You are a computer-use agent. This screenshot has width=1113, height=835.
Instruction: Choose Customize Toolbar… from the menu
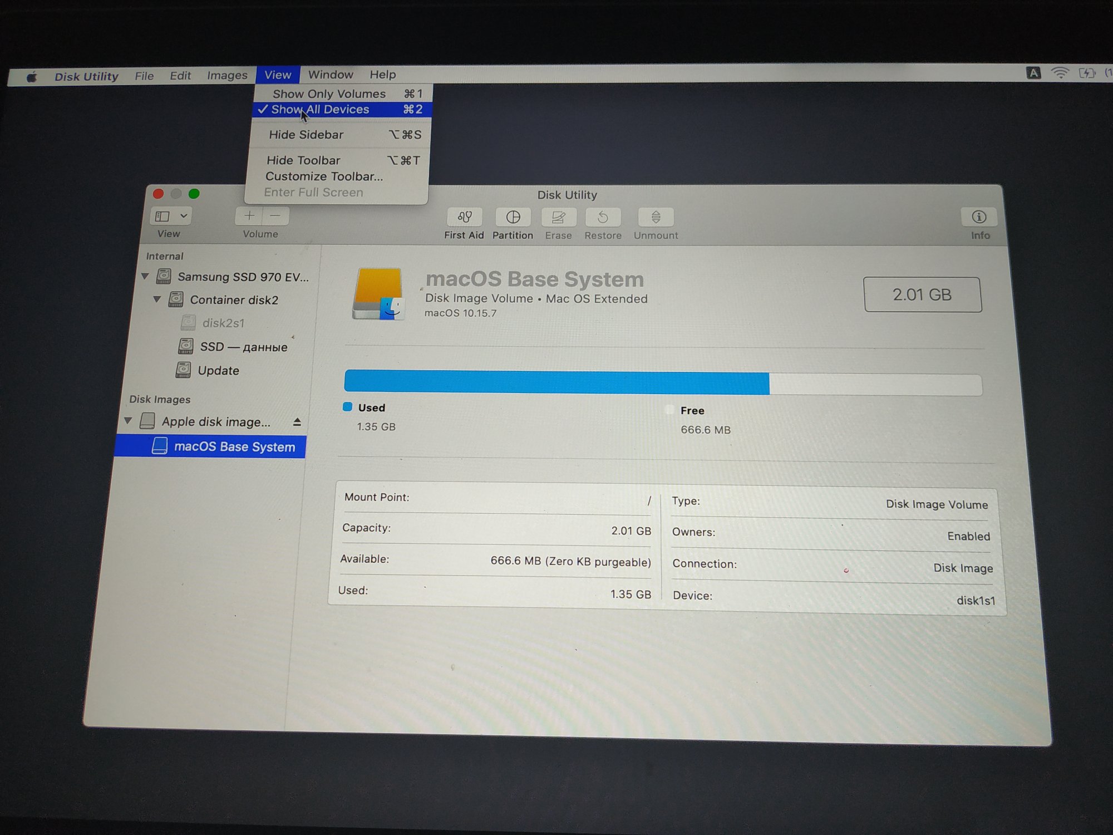point(324,176)
